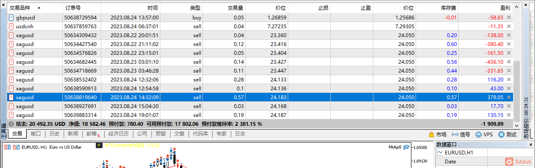Open the 测试 strategy tester button

coord(507,135)
